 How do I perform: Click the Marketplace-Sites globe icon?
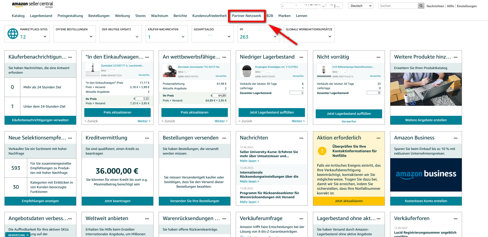[x=13, y=34]
